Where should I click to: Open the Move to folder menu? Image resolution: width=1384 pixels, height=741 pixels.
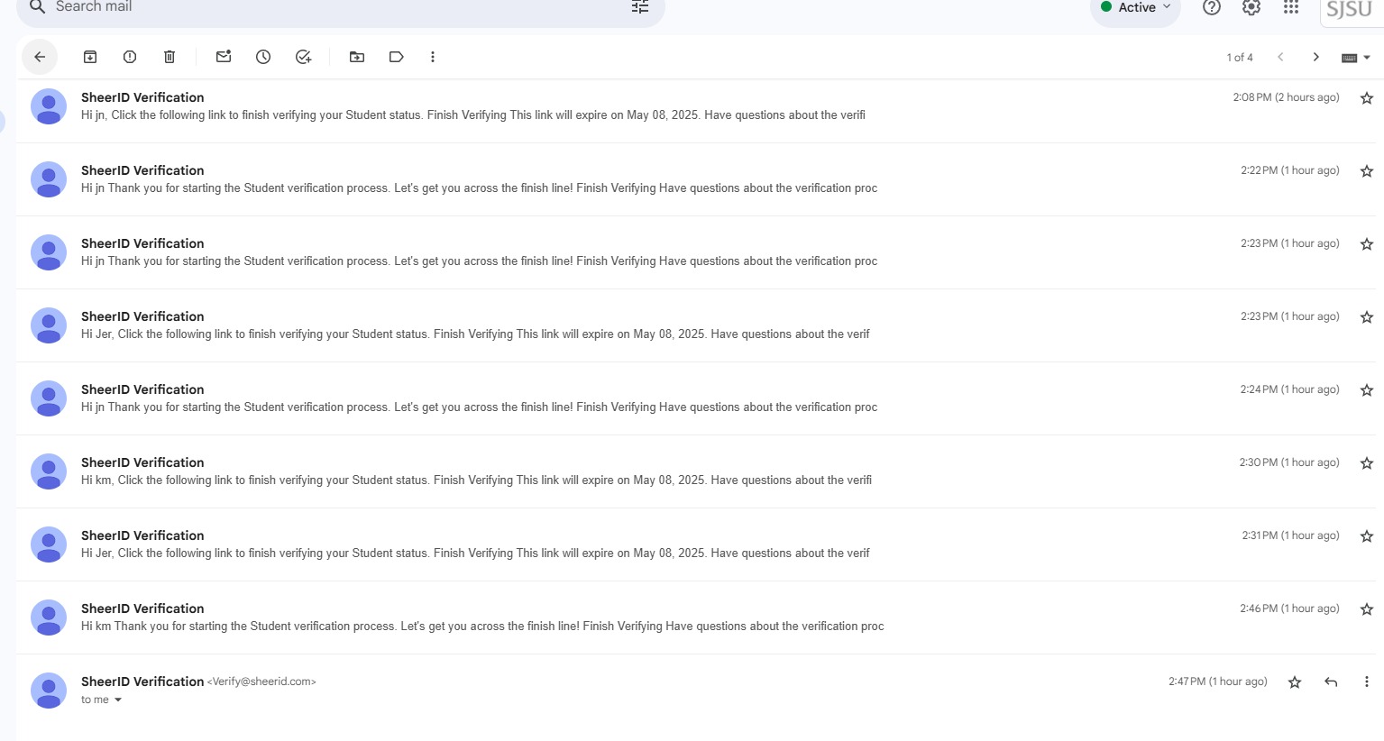357,57
